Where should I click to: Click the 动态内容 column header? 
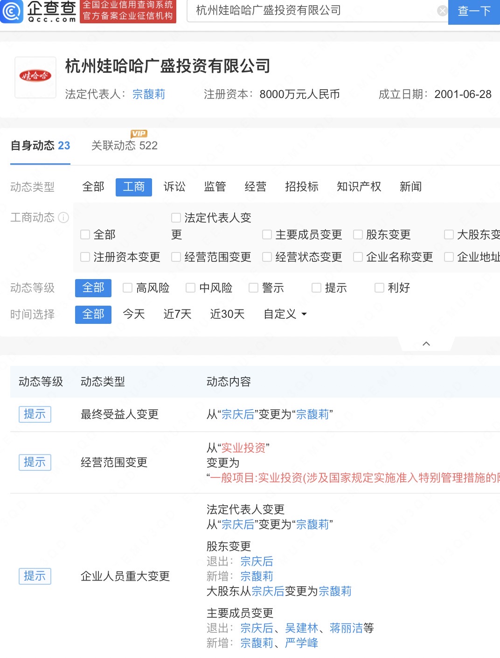click(229, 382)
